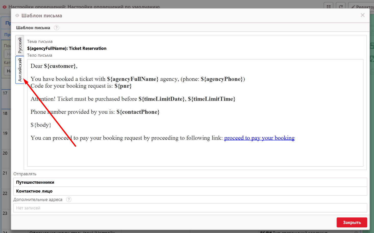Close the dialog with the X icon
The width and height of the screenshot is (374, 233).
click(362, 15)
